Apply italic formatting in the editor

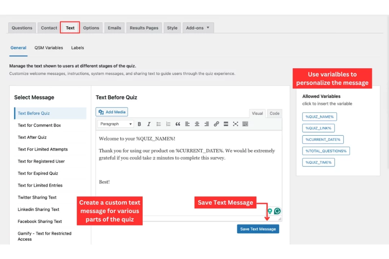point(149,124)
